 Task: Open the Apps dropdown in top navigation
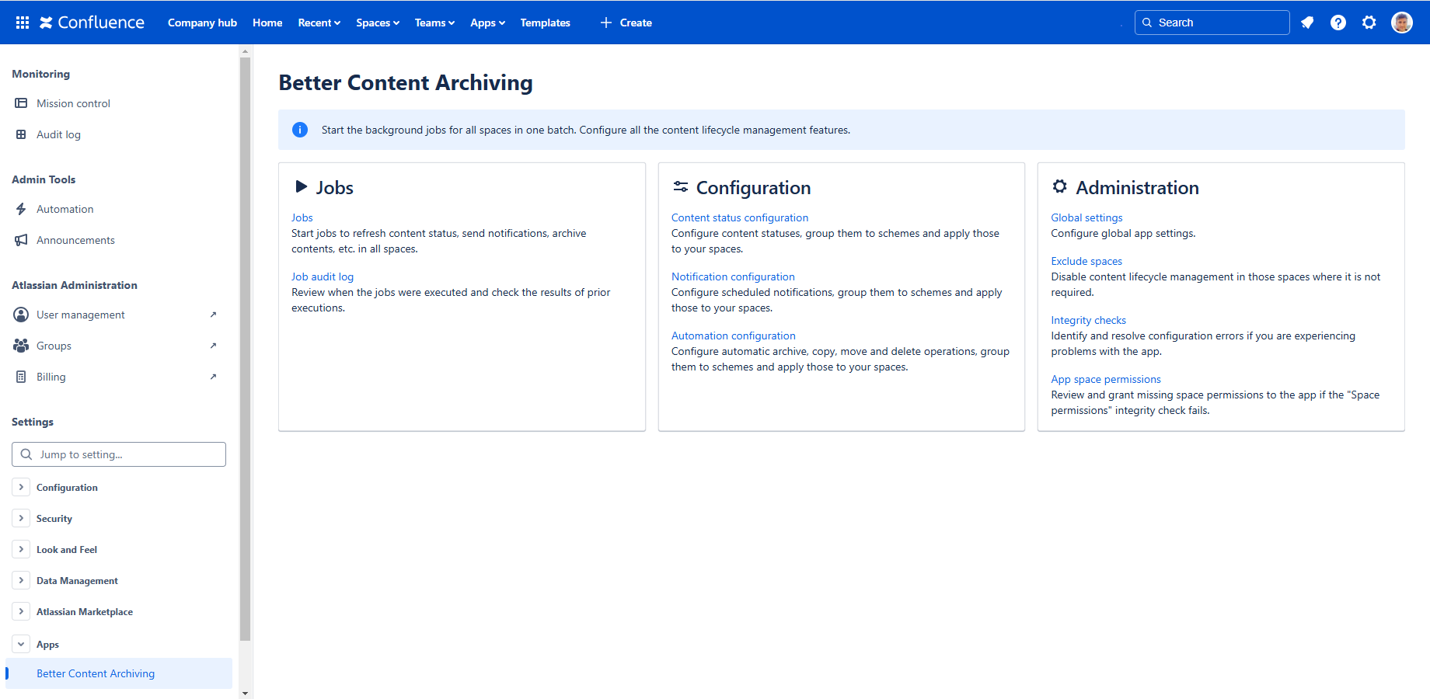[x=487, y=23]
